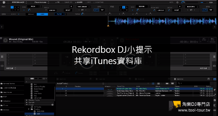218x116 pixels.
Task: Open the info icon in the right sidebar
Action: 215,100
